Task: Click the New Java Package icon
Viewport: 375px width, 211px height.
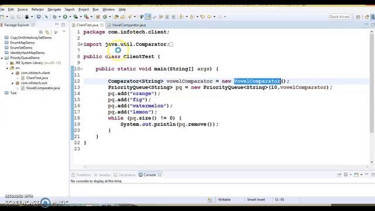Action: pos(98,17)
